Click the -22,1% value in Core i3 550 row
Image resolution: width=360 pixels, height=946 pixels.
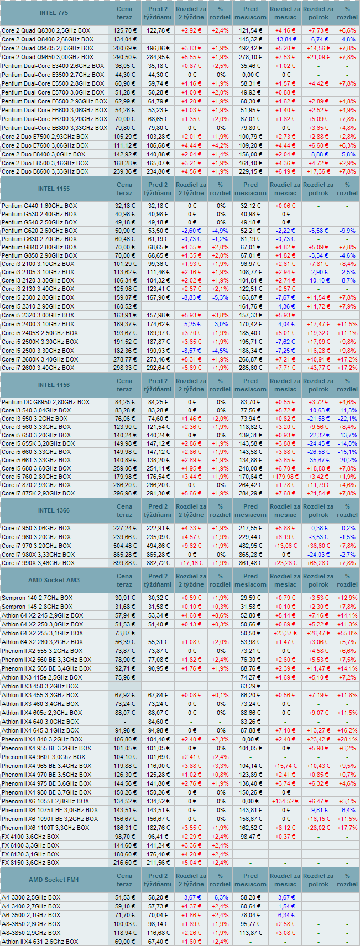click(347, 419)
